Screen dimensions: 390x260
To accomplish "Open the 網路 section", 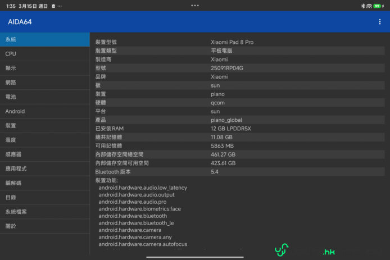I will click(44, 83).
